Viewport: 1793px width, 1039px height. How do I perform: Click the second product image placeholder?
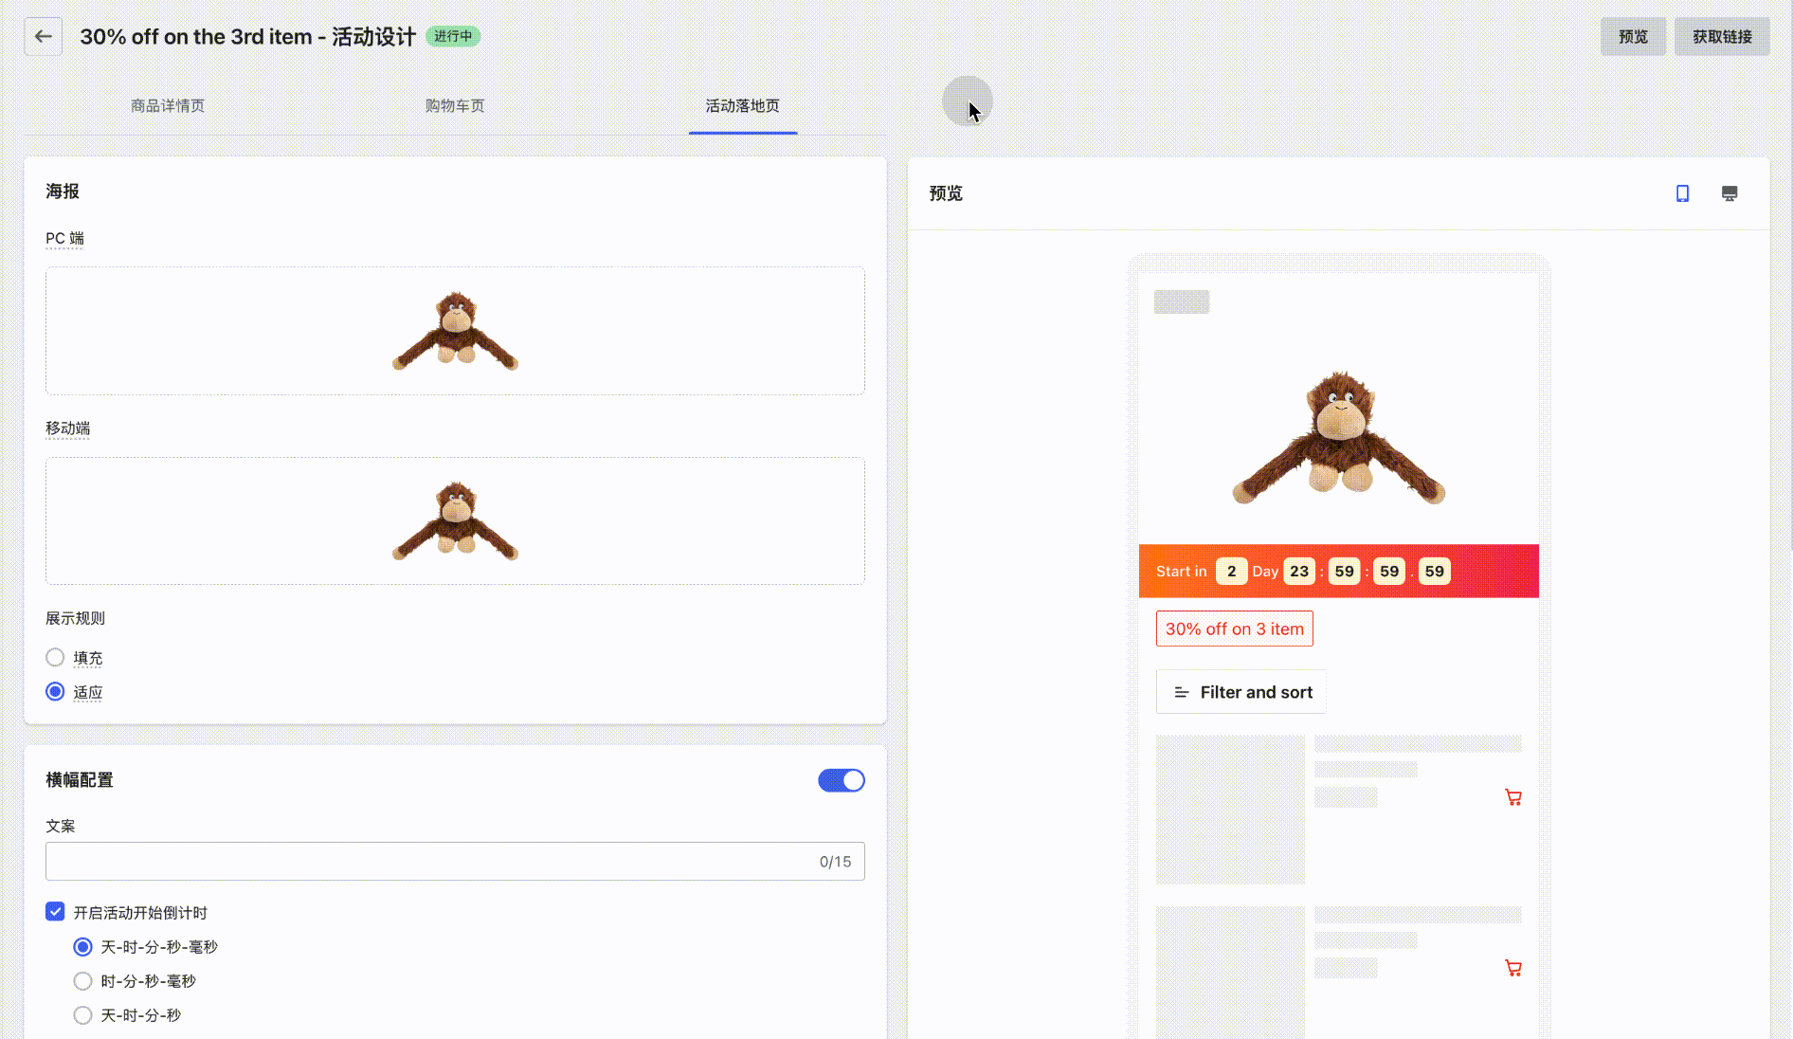point(1230,972)
